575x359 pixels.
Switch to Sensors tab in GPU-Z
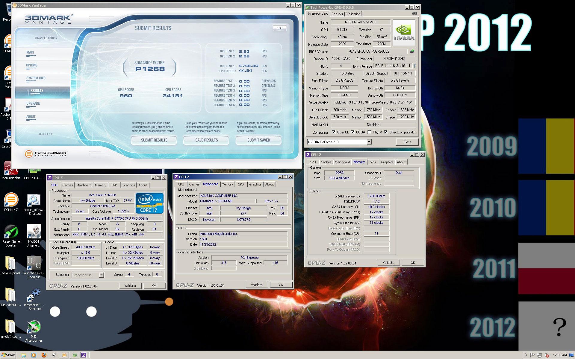[x=337, y=14]
